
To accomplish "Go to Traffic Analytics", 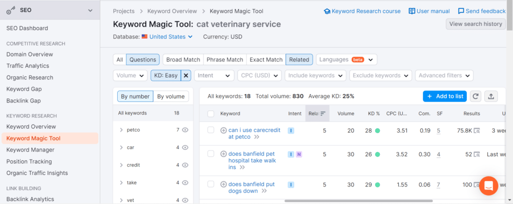I will [x=28, y=65].
